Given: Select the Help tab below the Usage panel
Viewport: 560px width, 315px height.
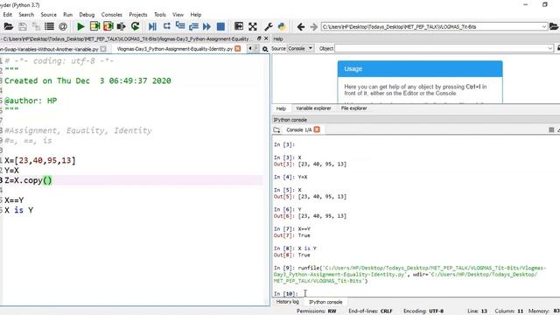Looking at the screenshot, I should (281, 108).
